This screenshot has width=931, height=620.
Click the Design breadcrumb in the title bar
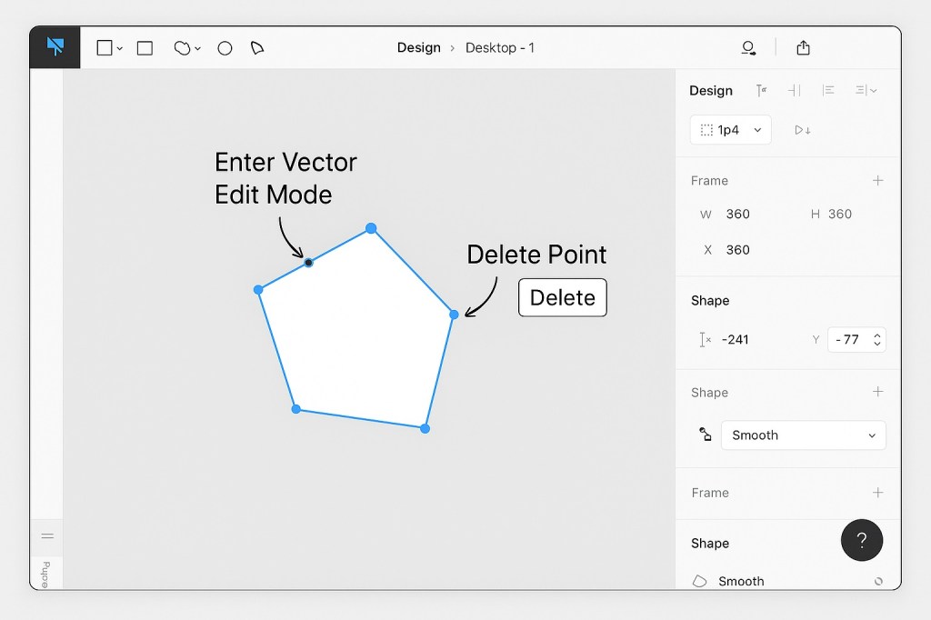[419, 47]
